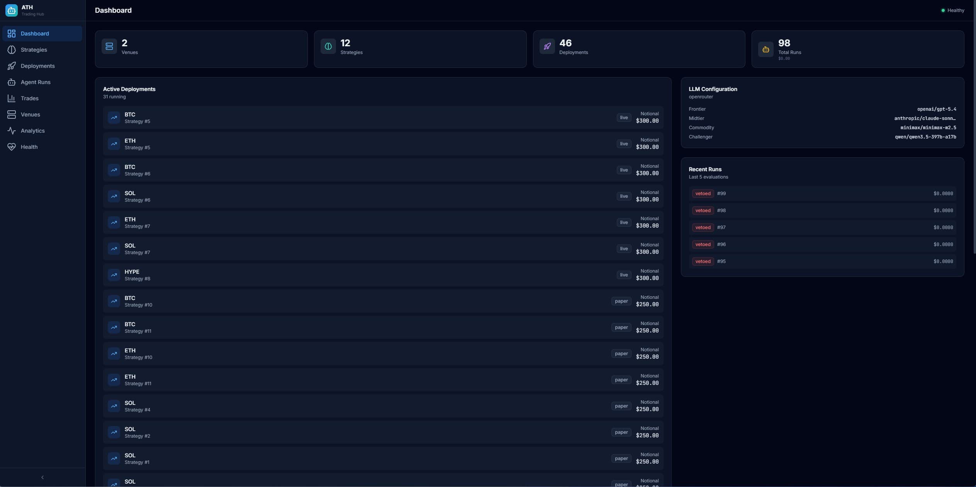Screen dimensions: 976x487
Task: Click the ATH Trading Hub logo
Action: pos(11,10)
